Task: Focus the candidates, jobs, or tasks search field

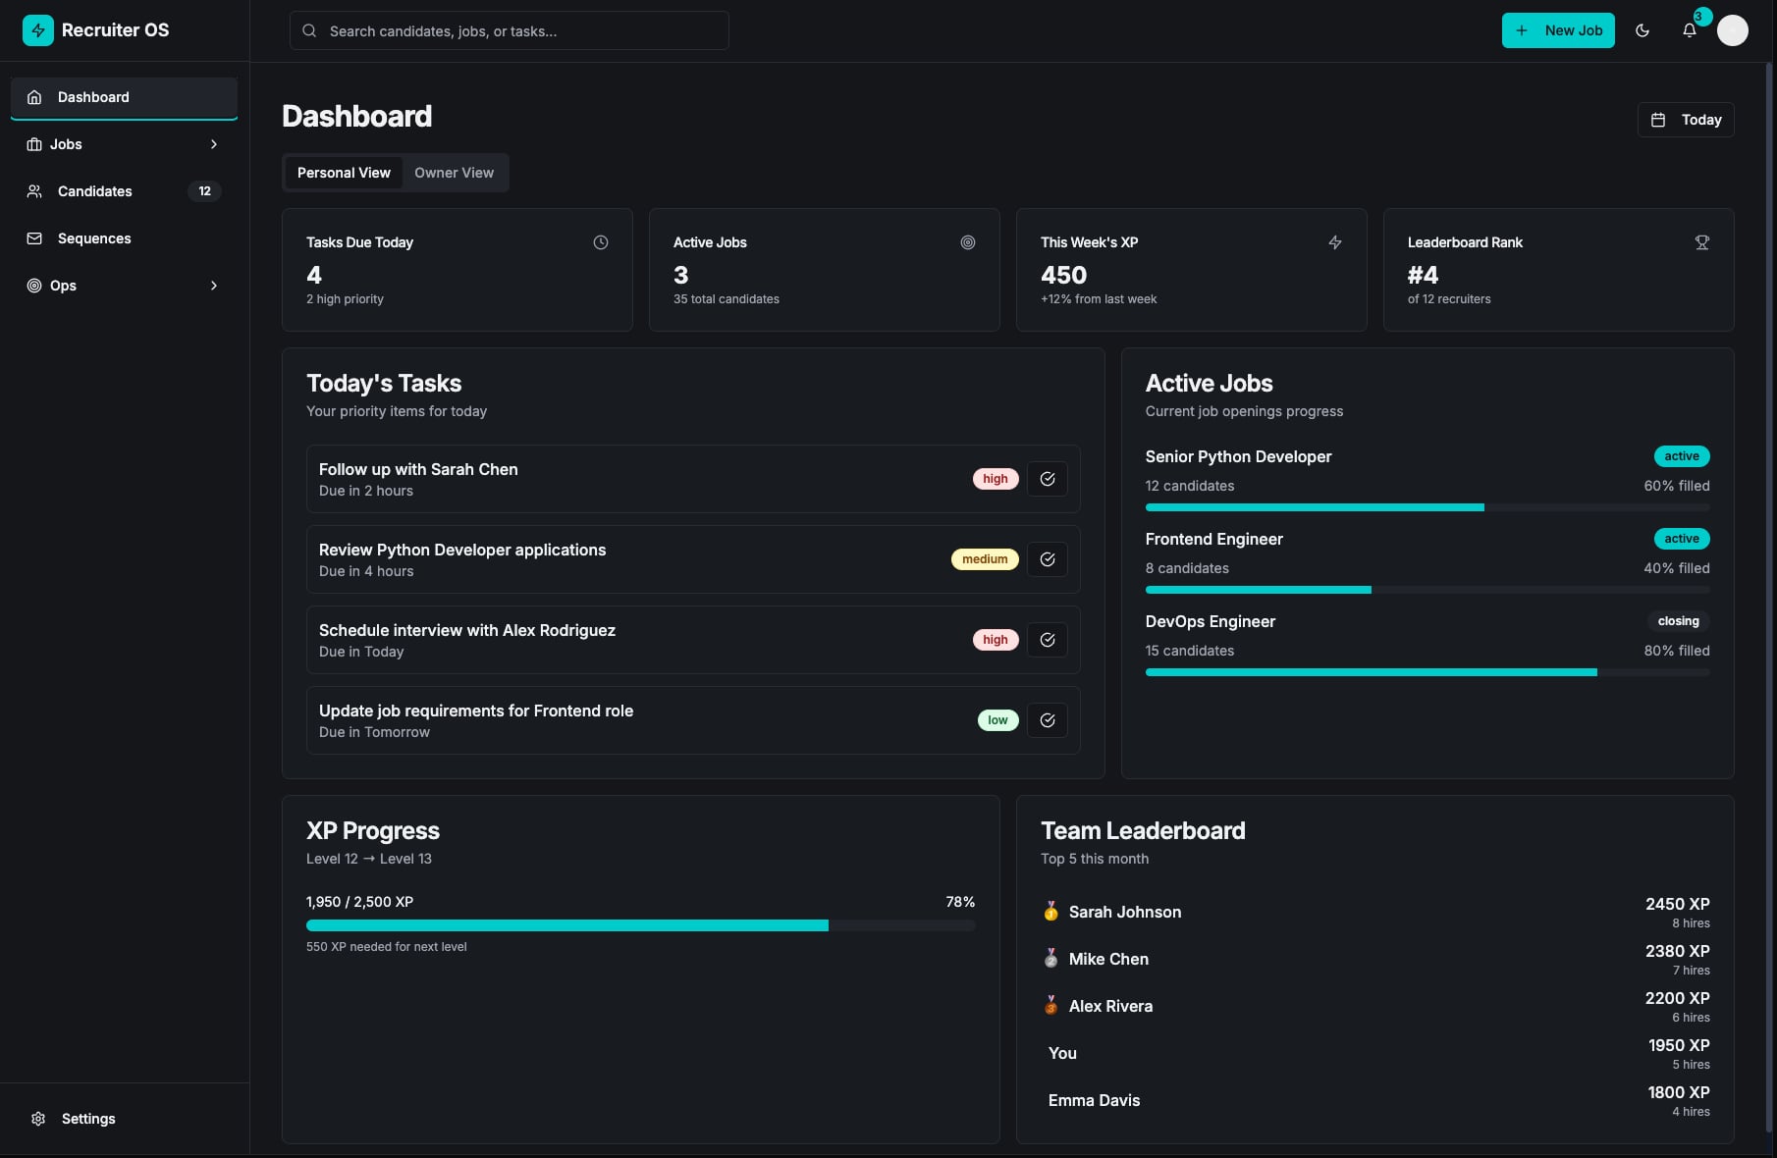Action: [511, 31]
